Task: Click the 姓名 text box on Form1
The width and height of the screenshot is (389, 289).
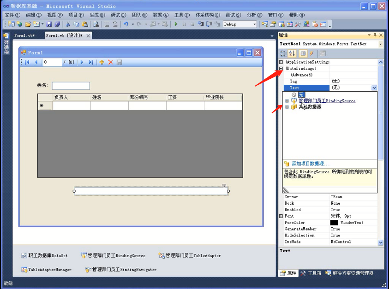Action: pos(71,86)
